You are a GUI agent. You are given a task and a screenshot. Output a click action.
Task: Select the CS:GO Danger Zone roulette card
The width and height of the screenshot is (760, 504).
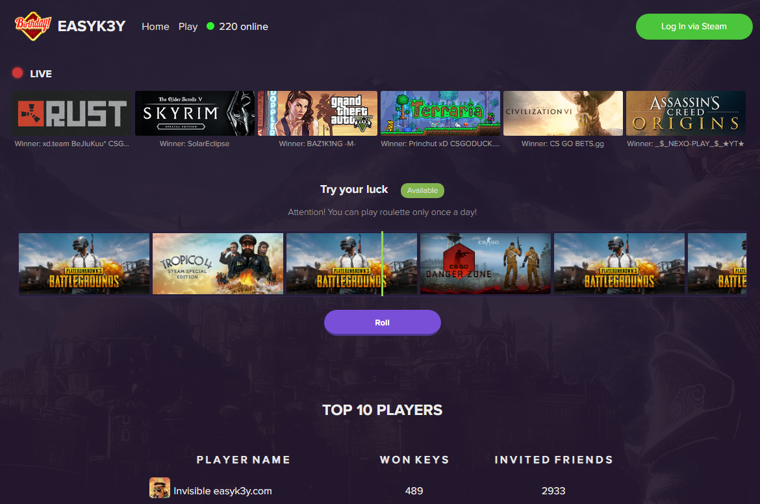tap(485, 264)
